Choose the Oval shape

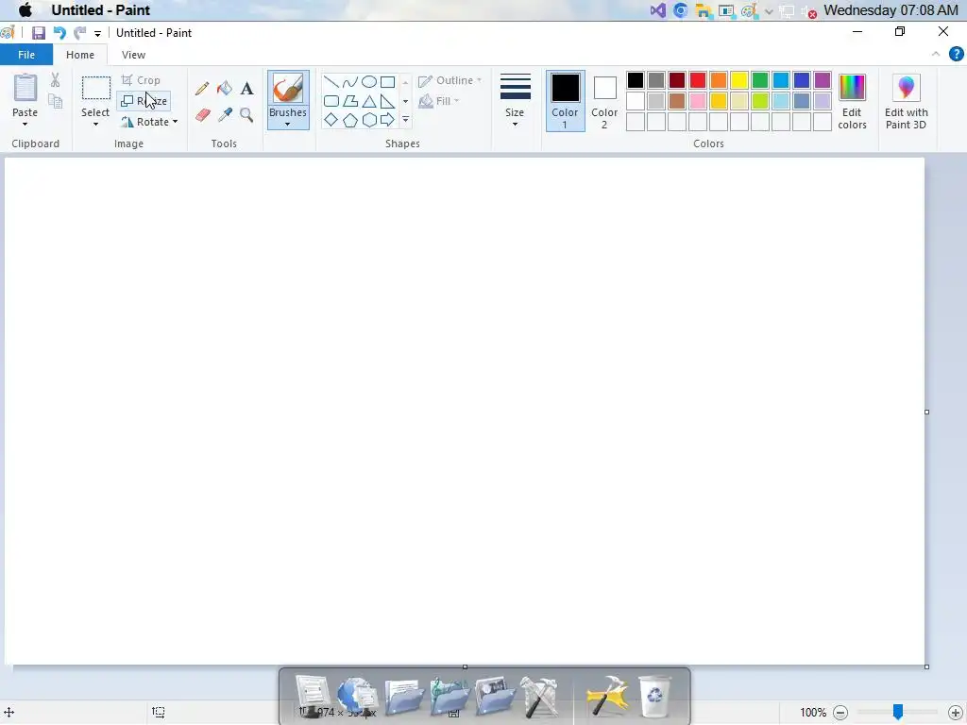(x=369, y=82)
